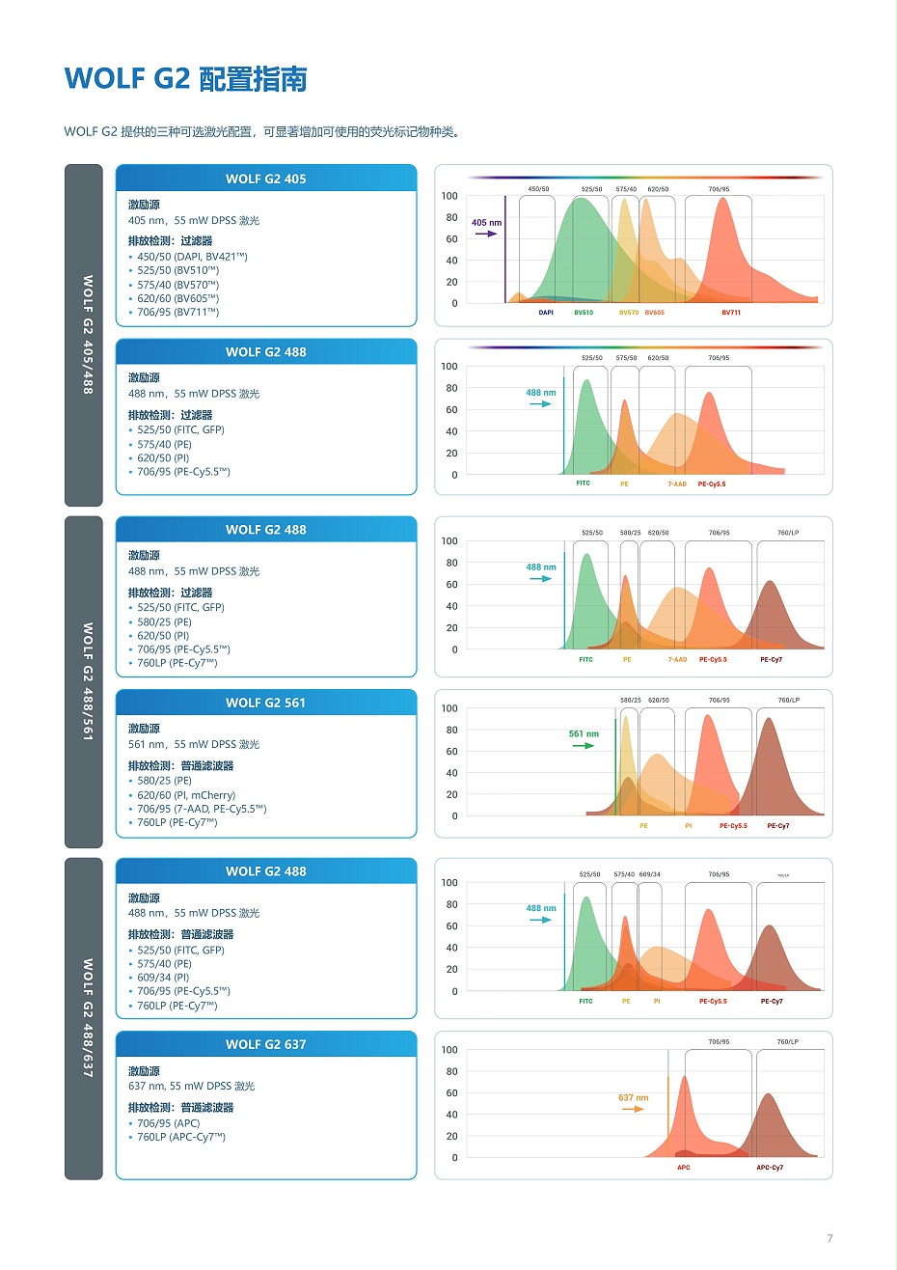Screen dimensions: 897x1270
Task: Click the "405 nm" laser label in the chart
Action: (x=486, y=223)
